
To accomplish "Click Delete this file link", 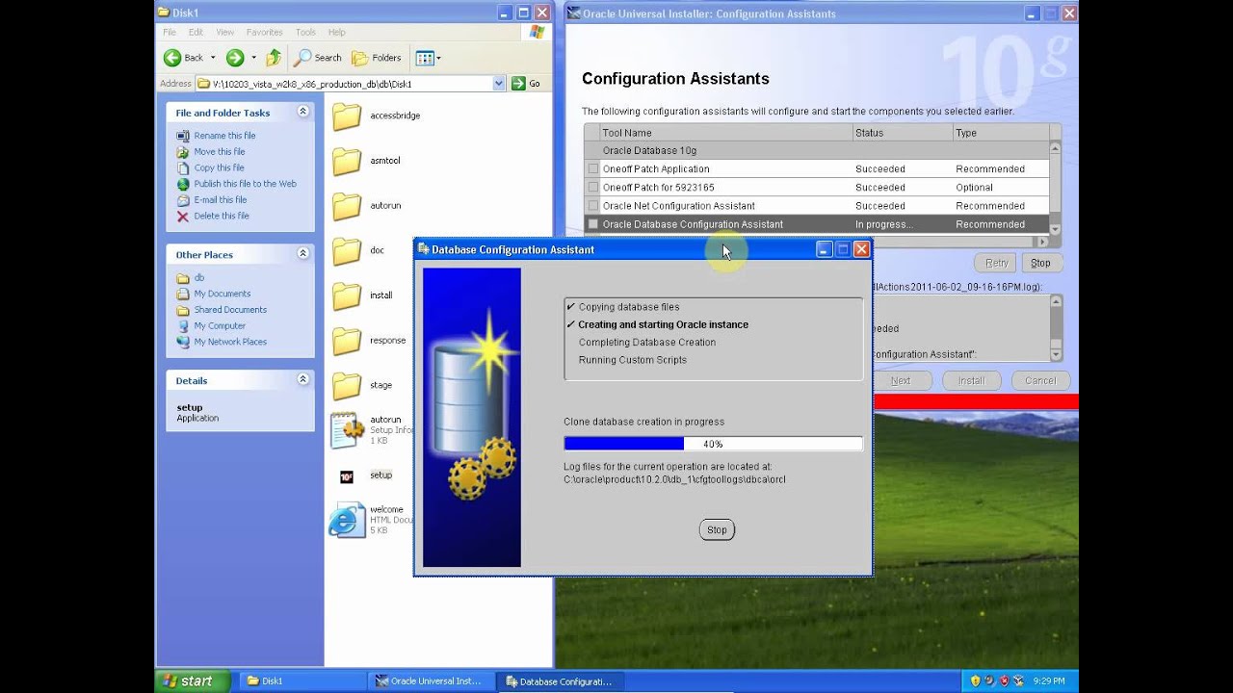I will pyautogui.click(x=222, y=216).
